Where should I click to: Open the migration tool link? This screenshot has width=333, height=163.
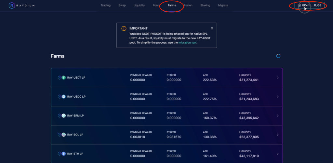click(x=188, y=42)
